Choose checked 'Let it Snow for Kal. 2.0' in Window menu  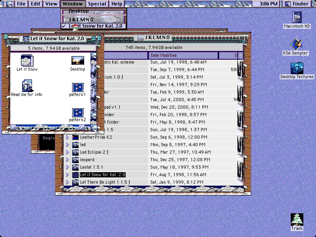(94, 26)
